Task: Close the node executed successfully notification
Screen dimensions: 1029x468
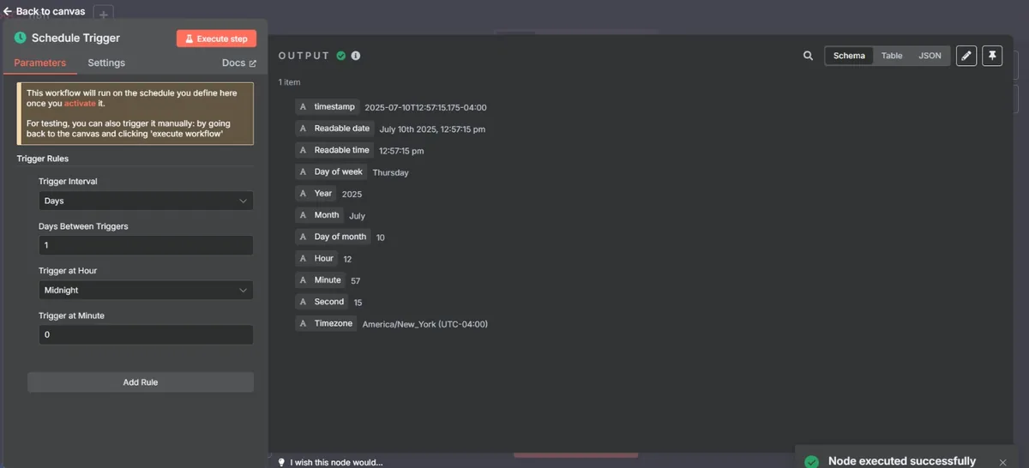Action: (1003, 462)
